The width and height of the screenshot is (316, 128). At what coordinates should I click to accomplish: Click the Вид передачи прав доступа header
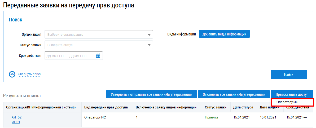pyautogui.click(x=106, y=107)
